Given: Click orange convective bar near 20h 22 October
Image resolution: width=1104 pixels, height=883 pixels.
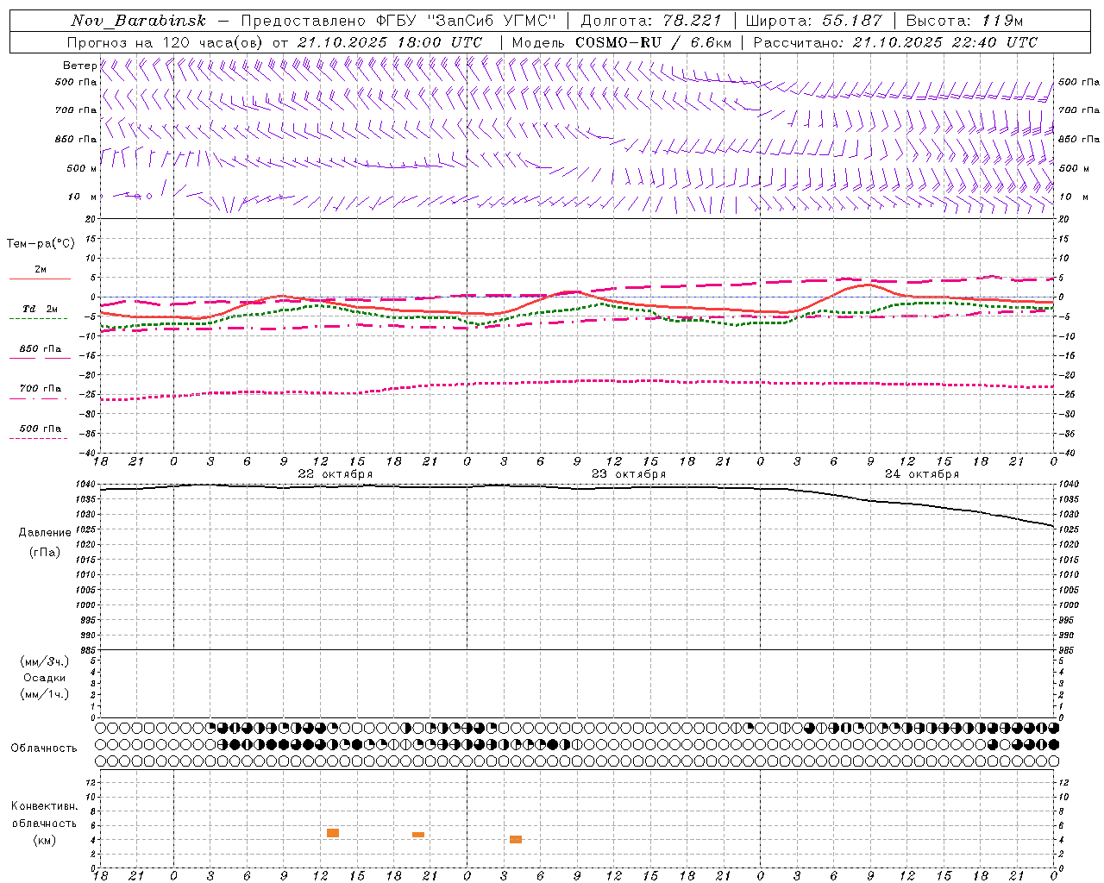Looking at the screenshot, I should [418, 835].
